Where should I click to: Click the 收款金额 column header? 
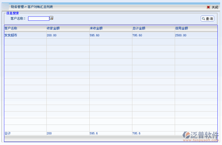tap(53, 28)
